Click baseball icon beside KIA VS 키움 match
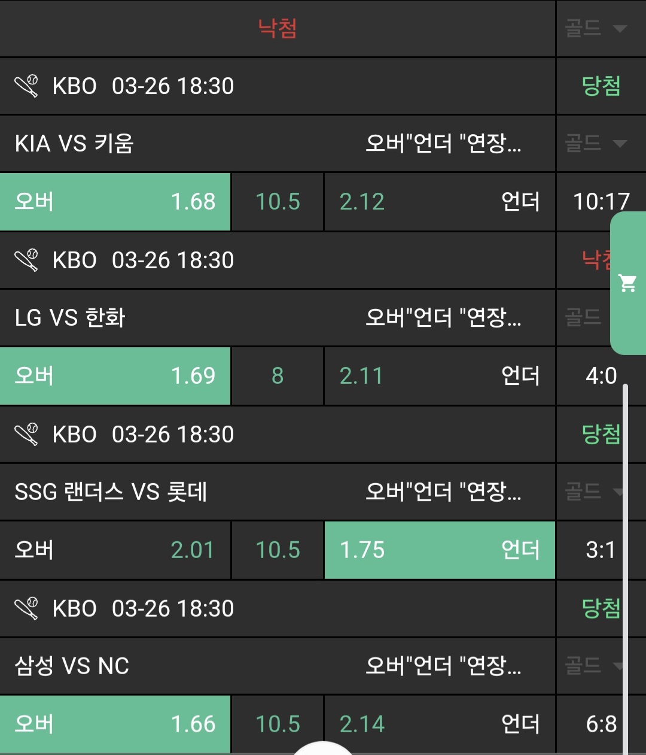 tap(27, 86)
